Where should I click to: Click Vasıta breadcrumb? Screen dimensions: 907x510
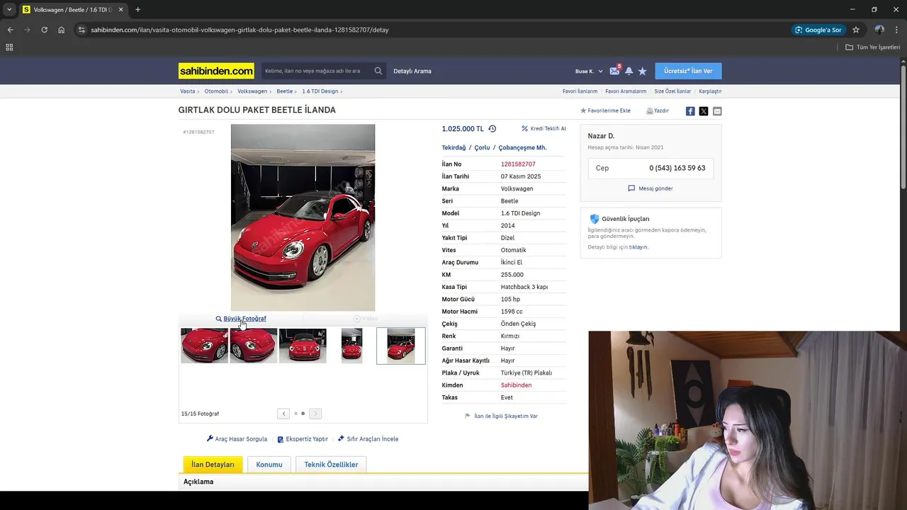(x=188, y=91)
